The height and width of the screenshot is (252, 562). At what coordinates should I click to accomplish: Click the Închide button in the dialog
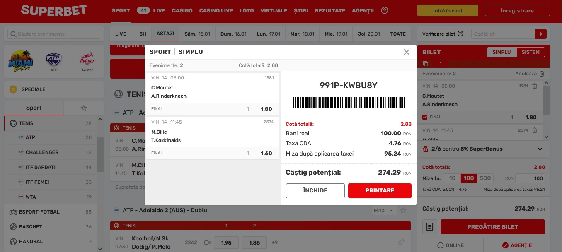(x=315, y=191)
